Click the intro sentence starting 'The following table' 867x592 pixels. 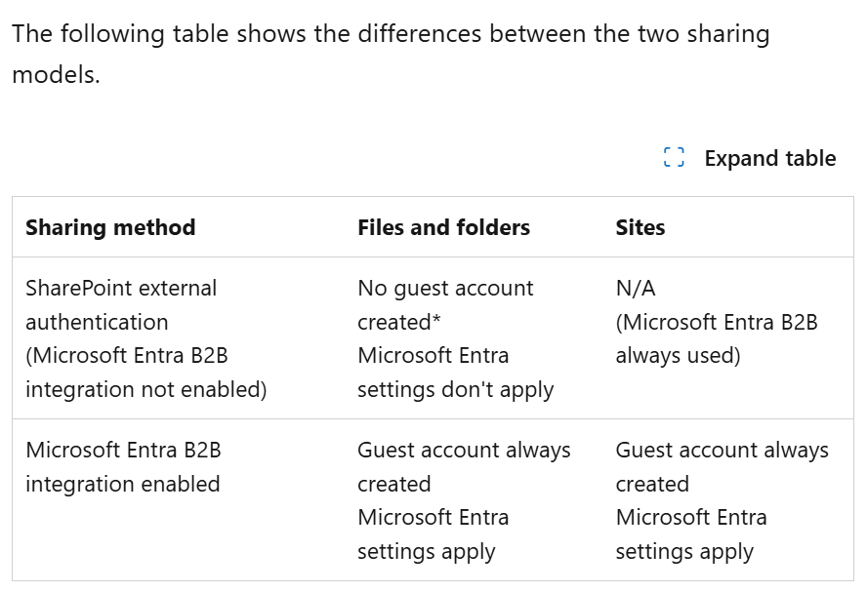[391, 34]
